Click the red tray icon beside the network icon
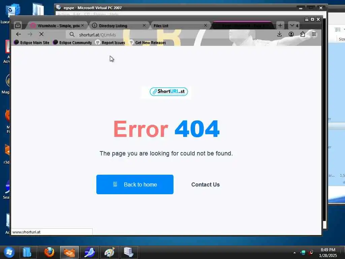The height and width of the screenshot is (259, 345). pos(311,252)
